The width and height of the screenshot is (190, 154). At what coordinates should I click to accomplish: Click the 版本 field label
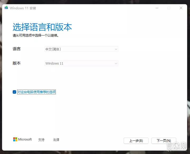point(17,63)
